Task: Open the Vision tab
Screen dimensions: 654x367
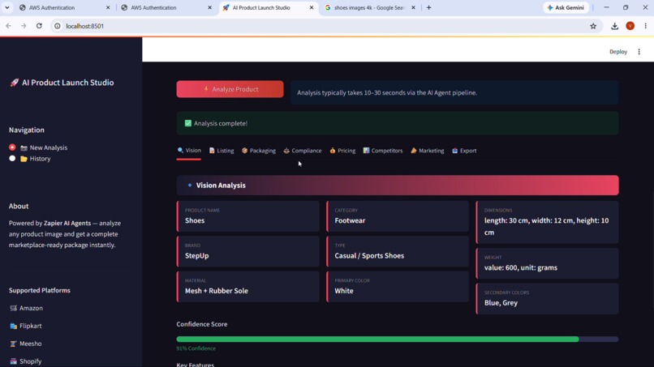Action: 189,151
